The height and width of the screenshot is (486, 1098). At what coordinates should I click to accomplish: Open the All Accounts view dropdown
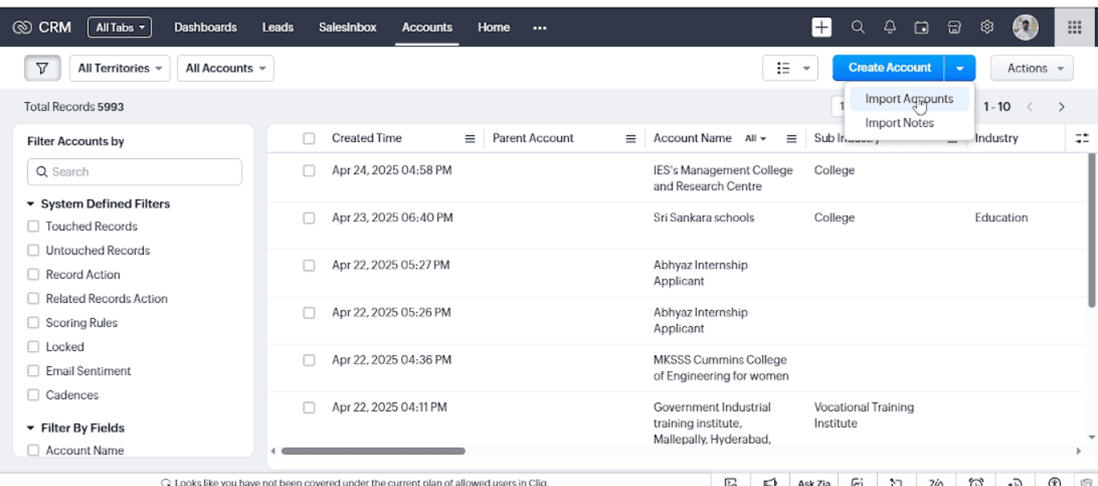click(x=225, y=68)
